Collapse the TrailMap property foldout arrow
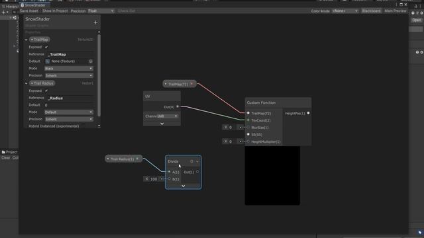 (26, 40)
